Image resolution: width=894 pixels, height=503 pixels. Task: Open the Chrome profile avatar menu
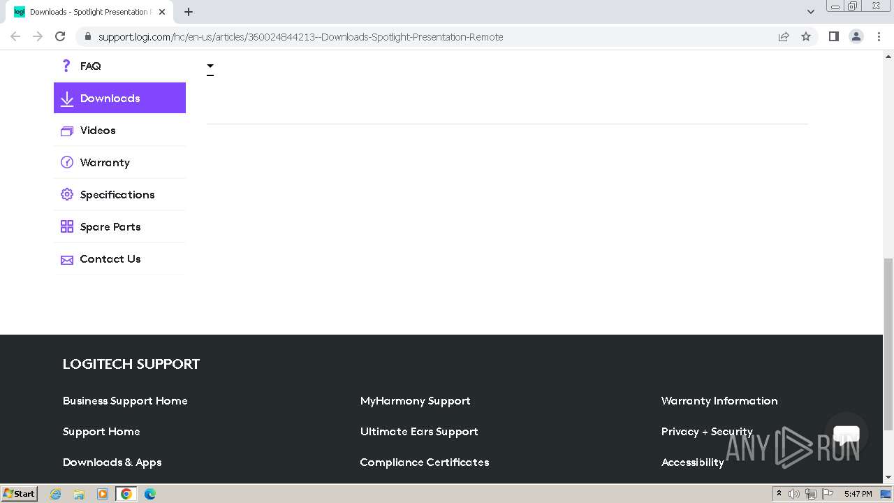coord(856,36)
